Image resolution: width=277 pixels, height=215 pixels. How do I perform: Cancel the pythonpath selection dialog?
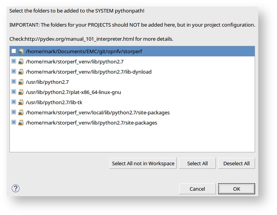point(197,189)
